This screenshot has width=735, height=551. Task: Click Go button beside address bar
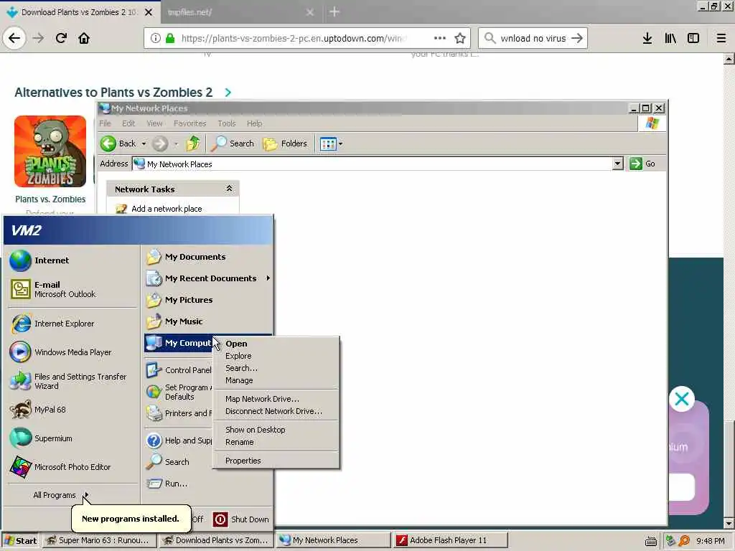[x=642, y=164]
